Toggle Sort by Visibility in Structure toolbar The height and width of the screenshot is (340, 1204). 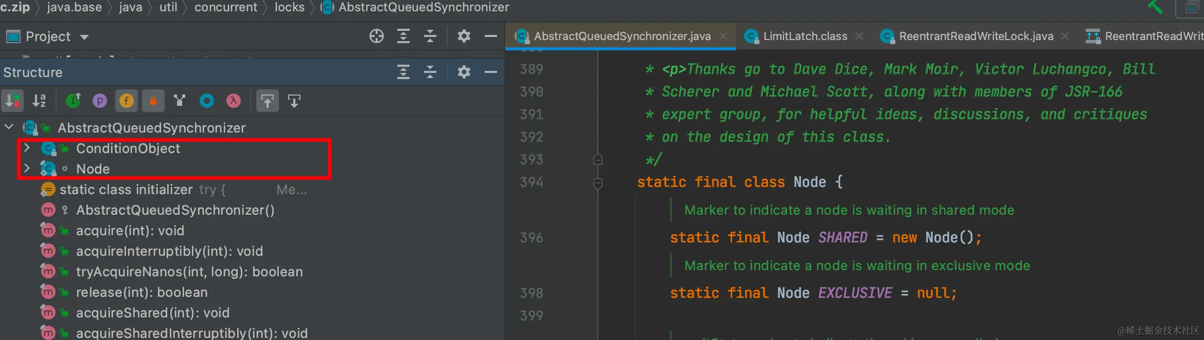pos(12,101)
